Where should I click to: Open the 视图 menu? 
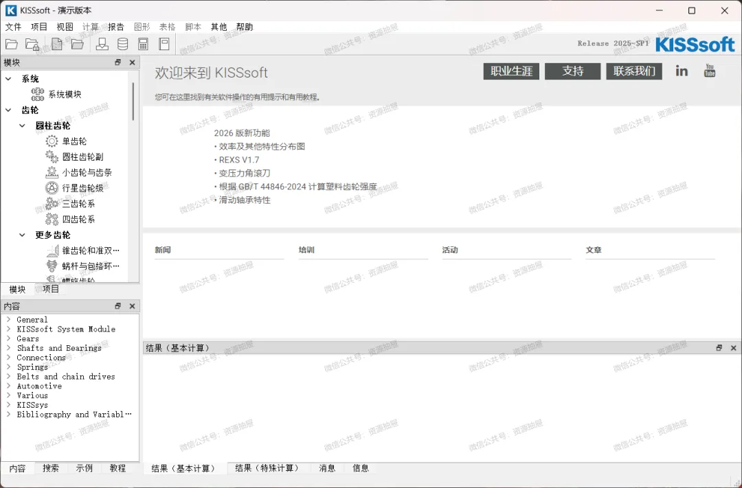pyautogui.click(x=65, y=27)
